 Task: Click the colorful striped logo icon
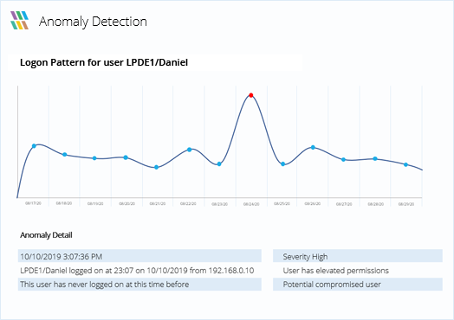tap(19, 20)
